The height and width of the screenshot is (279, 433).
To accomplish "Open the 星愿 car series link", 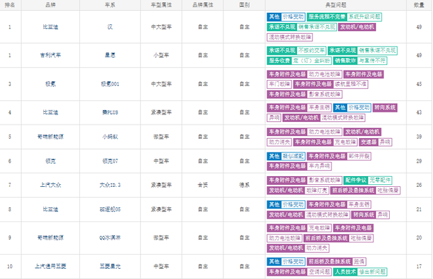I will coord(110,55).
